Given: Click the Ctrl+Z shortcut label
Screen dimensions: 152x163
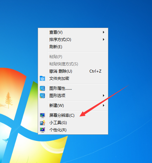Looking at the screenshot, I should [95, 71].
